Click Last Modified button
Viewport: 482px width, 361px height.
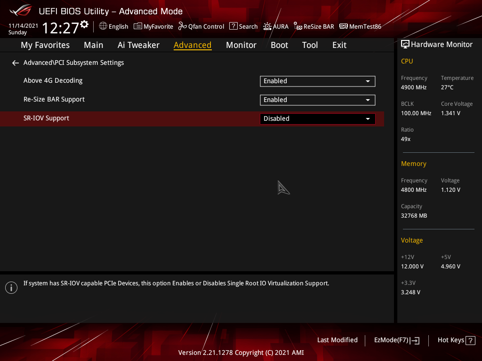click(337, 340)
